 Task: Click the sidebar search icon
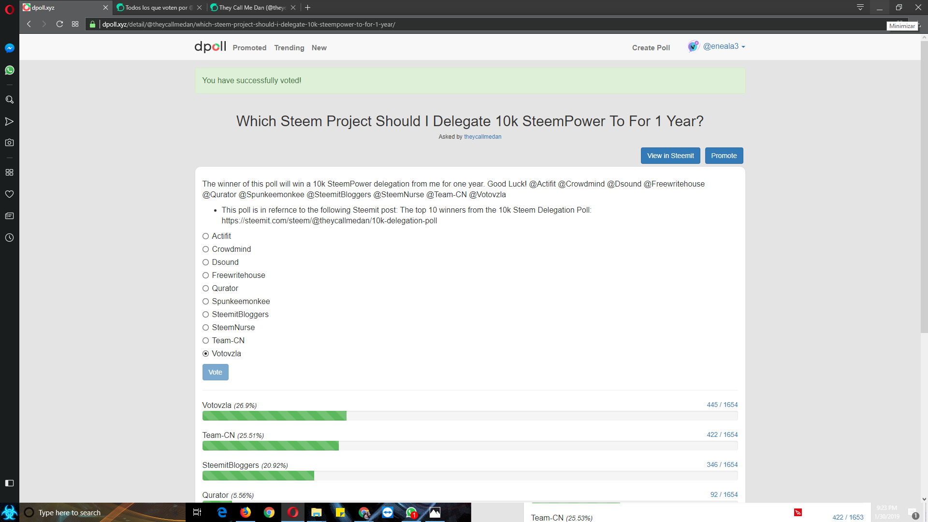pyautogui.click(x=9, y=100)
